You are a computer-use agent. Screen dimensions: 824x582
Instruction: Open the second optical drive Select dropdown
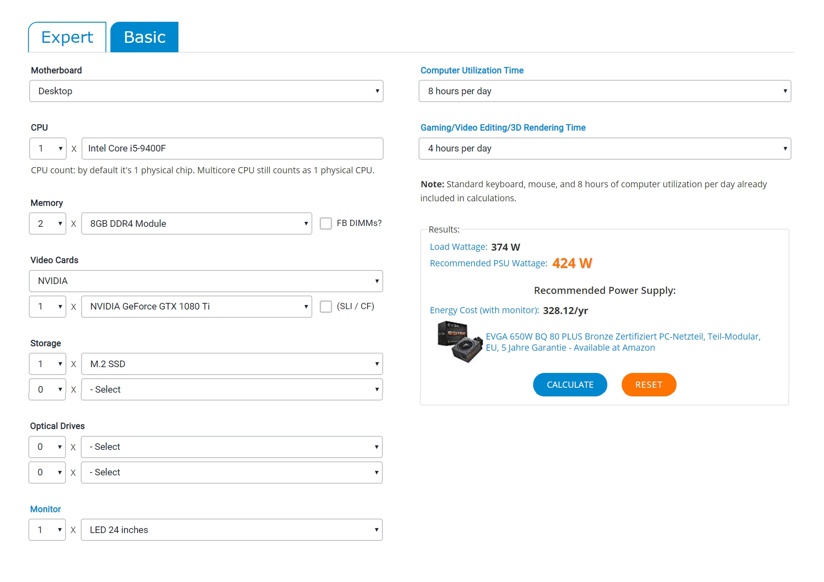232,473
